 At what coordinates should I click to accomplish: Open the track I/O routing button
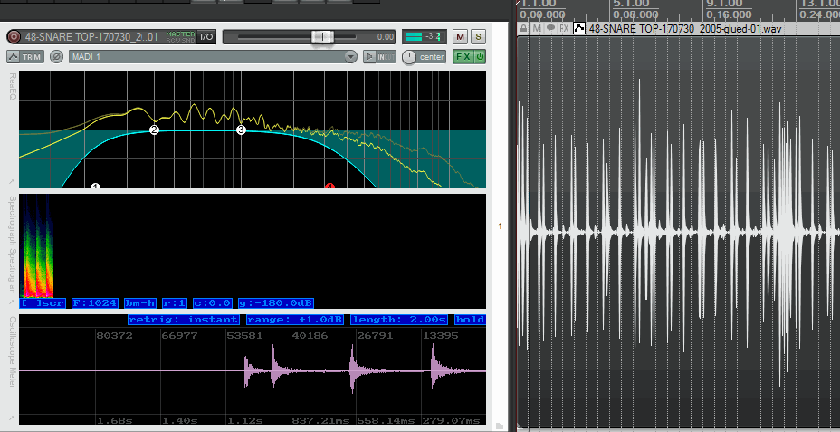point(206,37)
